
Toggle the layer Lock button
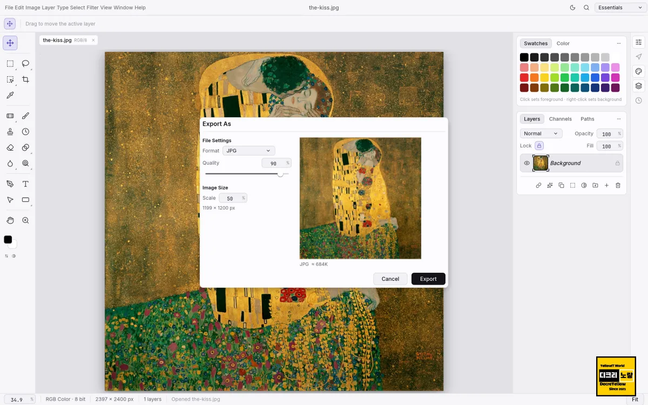coord(539,146)
